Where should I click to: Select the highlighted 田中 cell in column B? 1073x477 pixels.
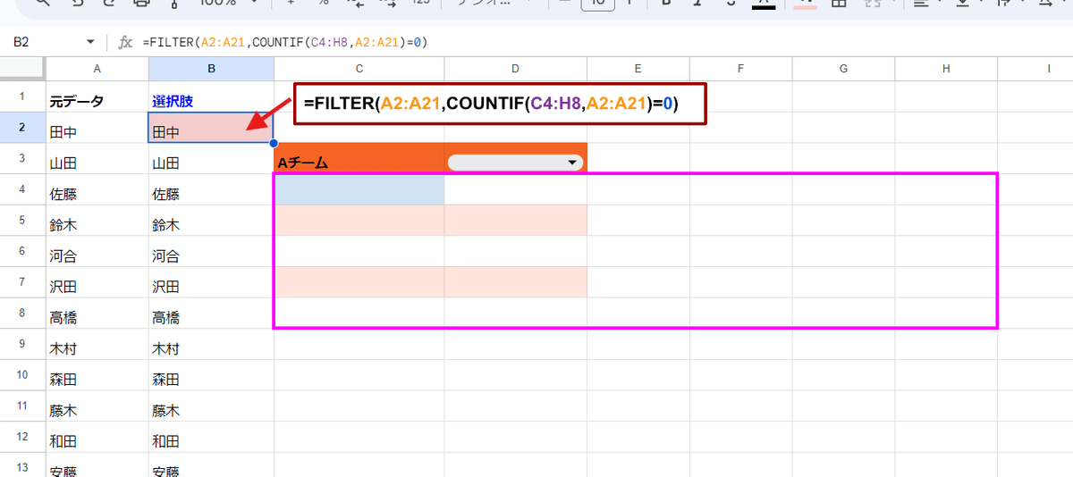pos(211,128)
